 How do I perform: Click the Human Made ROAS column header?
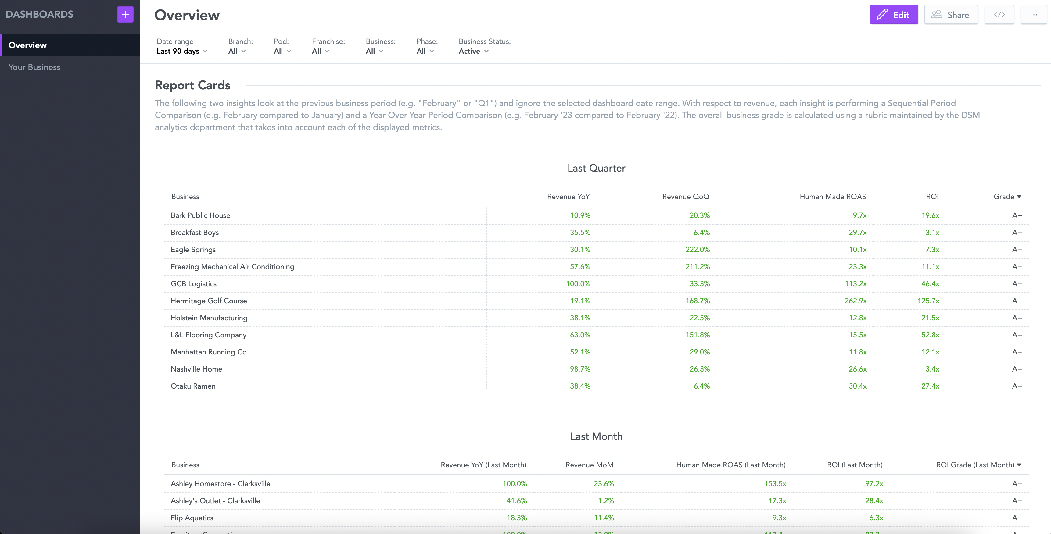tap(832, 197)
